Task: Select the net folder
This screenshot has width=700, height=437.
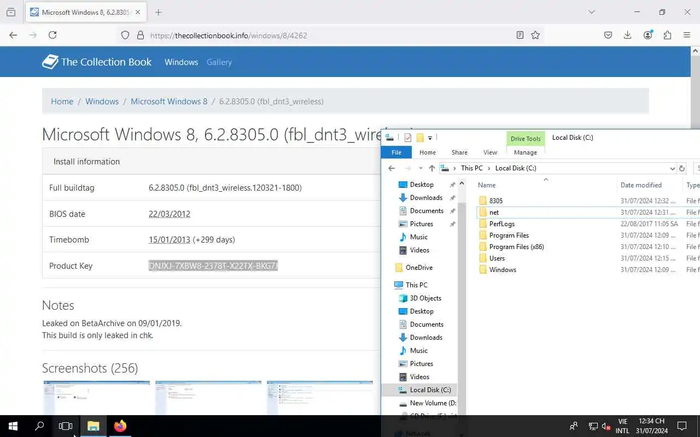Action: [x=494, y=212]
